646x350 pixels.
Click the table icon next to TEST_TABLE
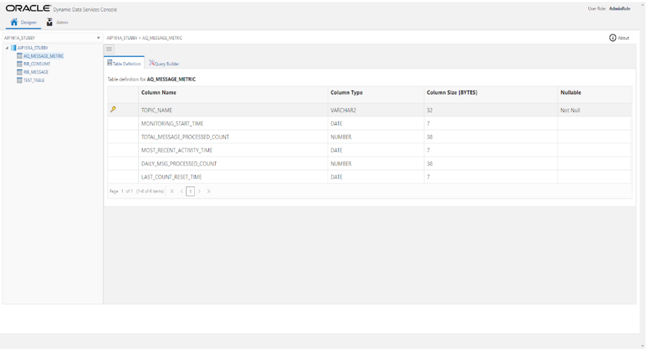(x=19, y=80)
